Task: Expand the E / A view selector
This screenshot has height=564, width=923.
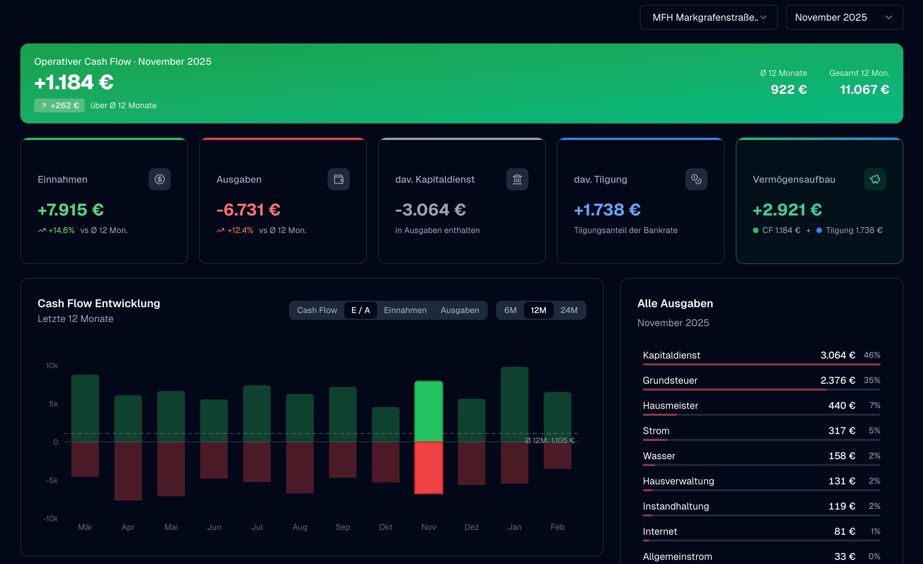Action: click(x=360, y=310)
